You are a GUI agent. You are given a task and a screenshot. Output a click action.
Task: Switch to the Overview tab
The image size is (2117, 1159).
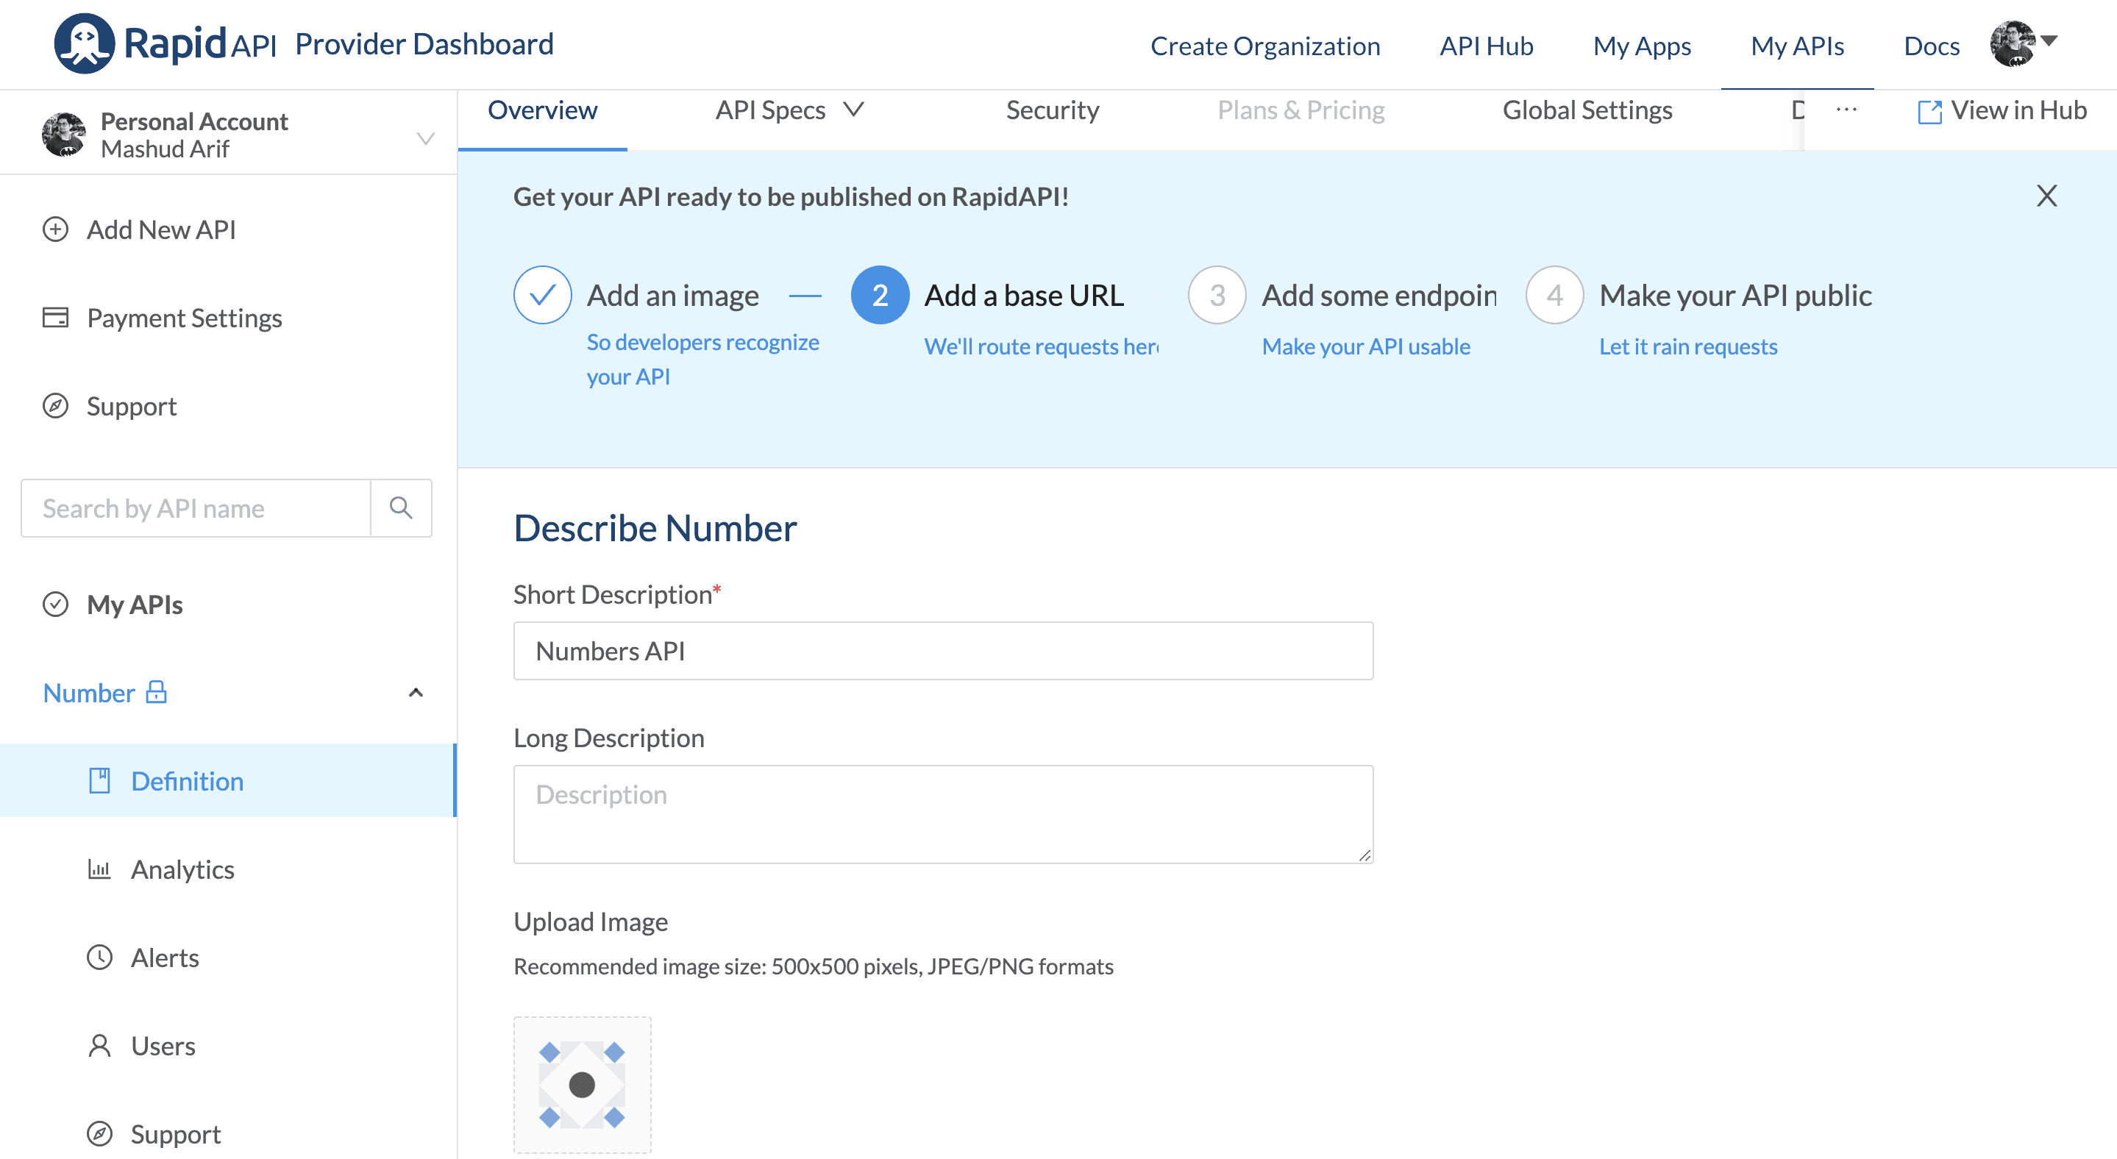tap(542, 110)
